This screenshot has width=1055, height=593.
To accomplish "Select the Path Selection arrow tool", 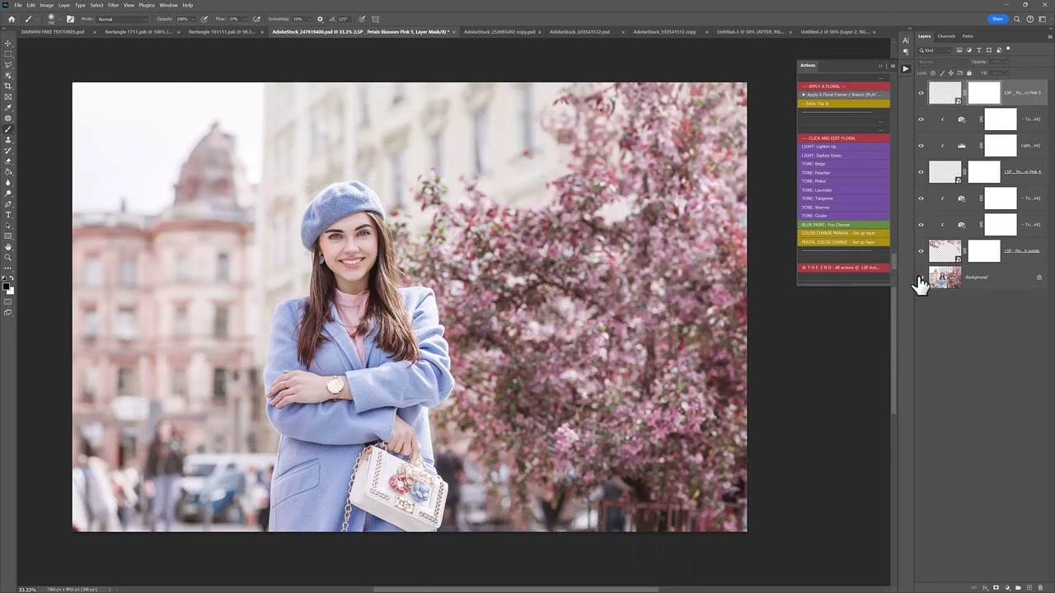I will click(8, 225).
